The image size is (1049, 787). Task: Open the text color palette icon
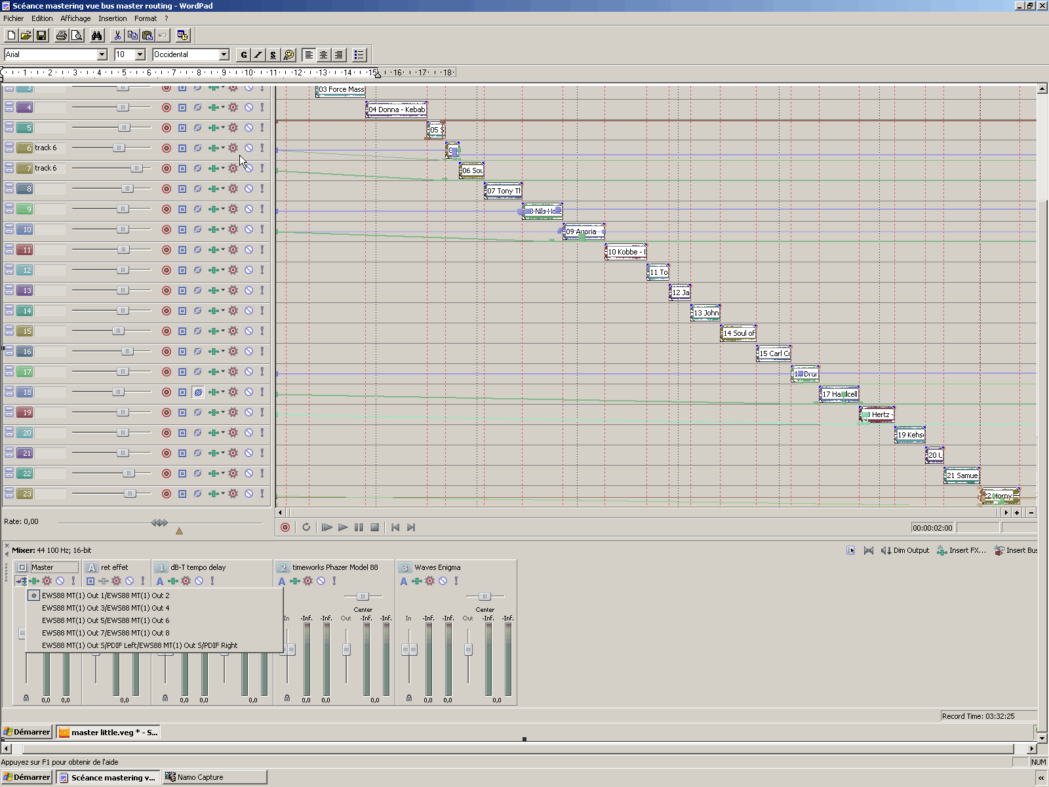289,55
